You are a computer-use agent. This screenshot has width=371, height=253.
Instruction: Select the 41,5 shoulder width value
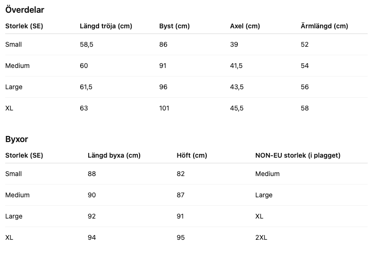236,66
